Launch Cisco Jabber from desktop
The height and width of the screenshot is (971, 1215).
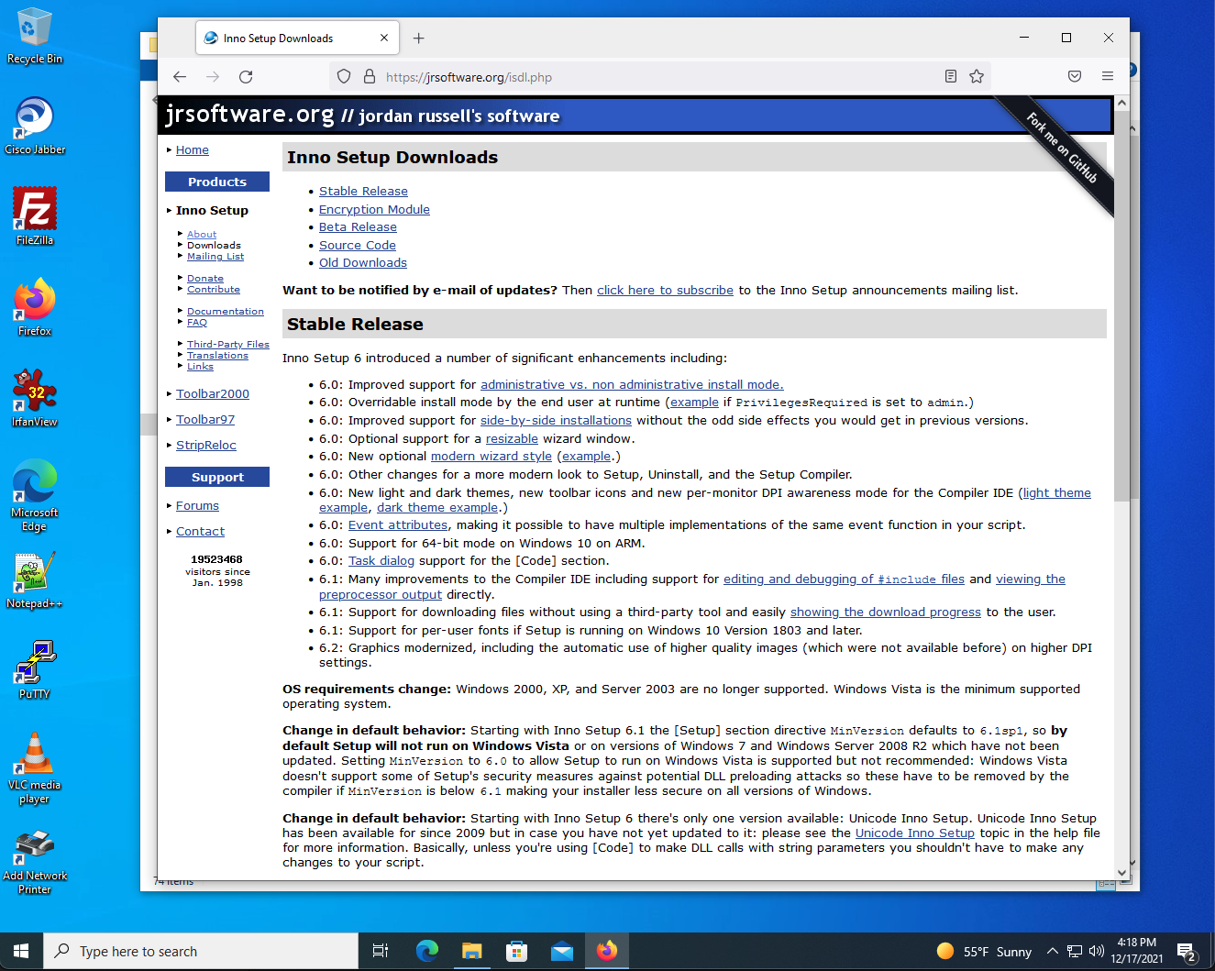35,127
